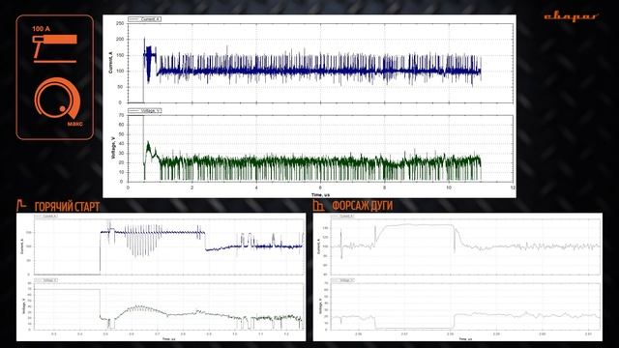Click the vertical "Voltage, V" axis title, main chart
Screen dimensions: 619x348
(x=113, y=148)
